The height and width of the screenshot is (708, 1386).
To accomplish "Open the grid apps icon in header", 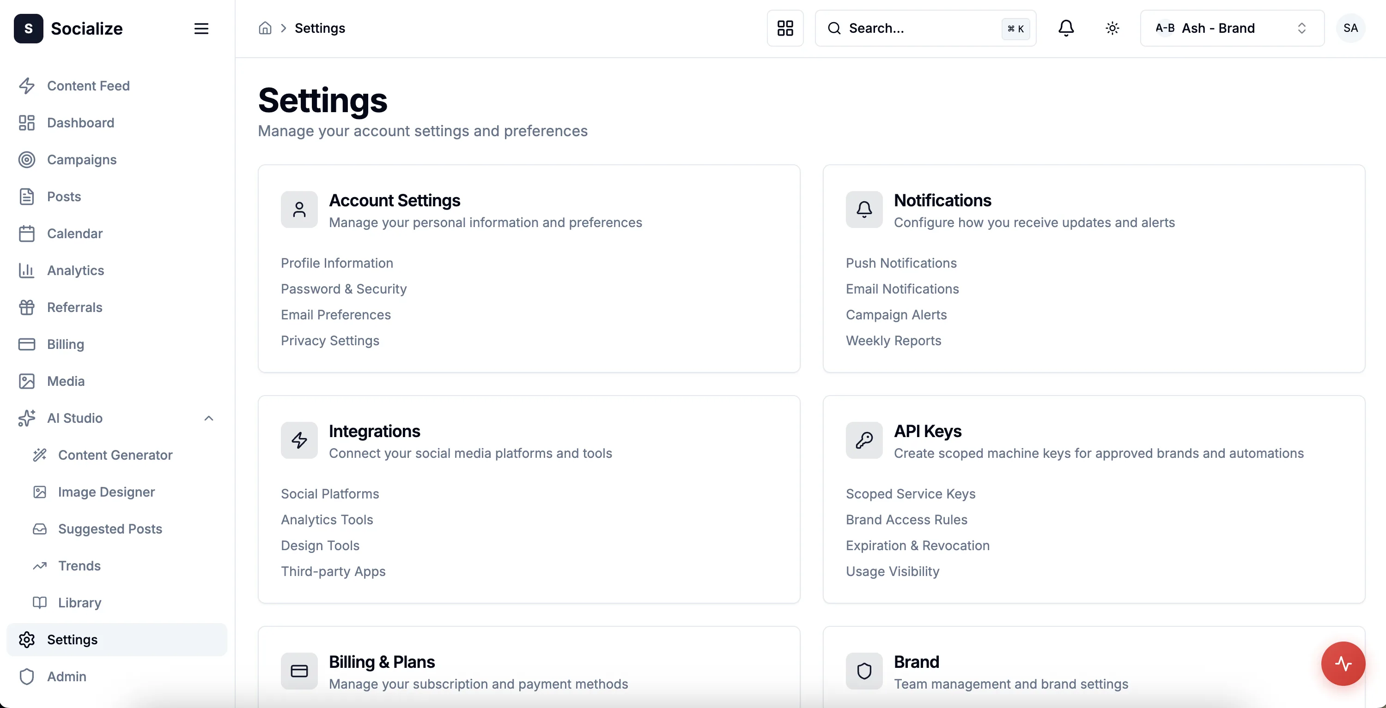I will pyautogui.click(x=785, y=28).
